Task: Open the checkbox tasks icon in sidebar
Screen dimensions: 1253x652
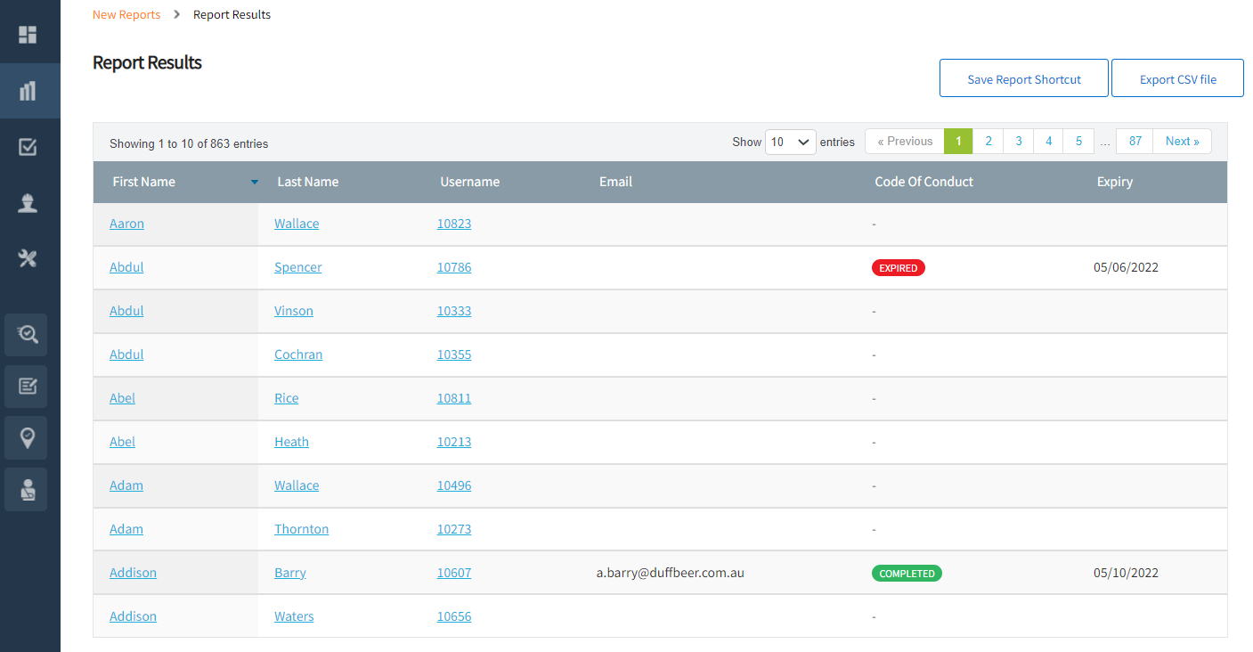Action: point(28,147)
